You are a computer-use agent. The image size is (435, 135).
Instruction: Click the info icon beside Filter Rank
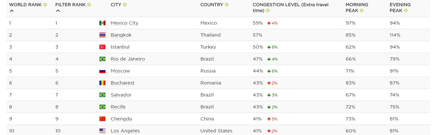pos(89,5)
